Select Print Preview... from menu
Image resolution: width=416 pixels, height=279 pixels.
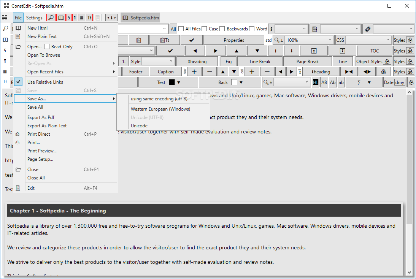[65, 151]
